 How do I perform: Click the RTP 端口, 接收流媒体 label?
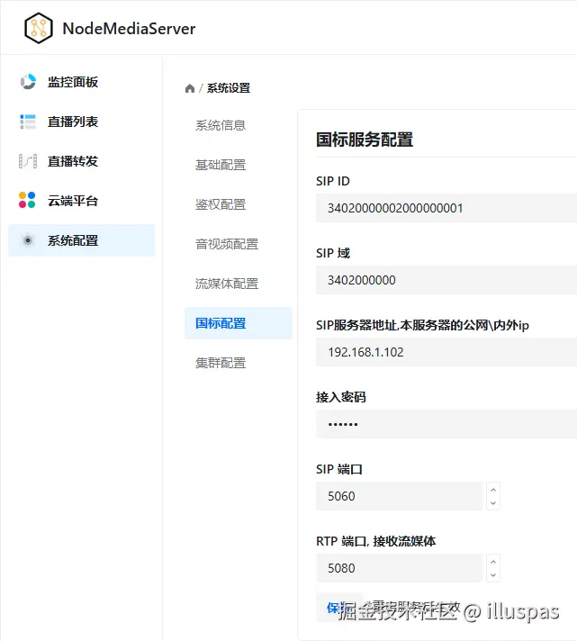tap(376, 541)
